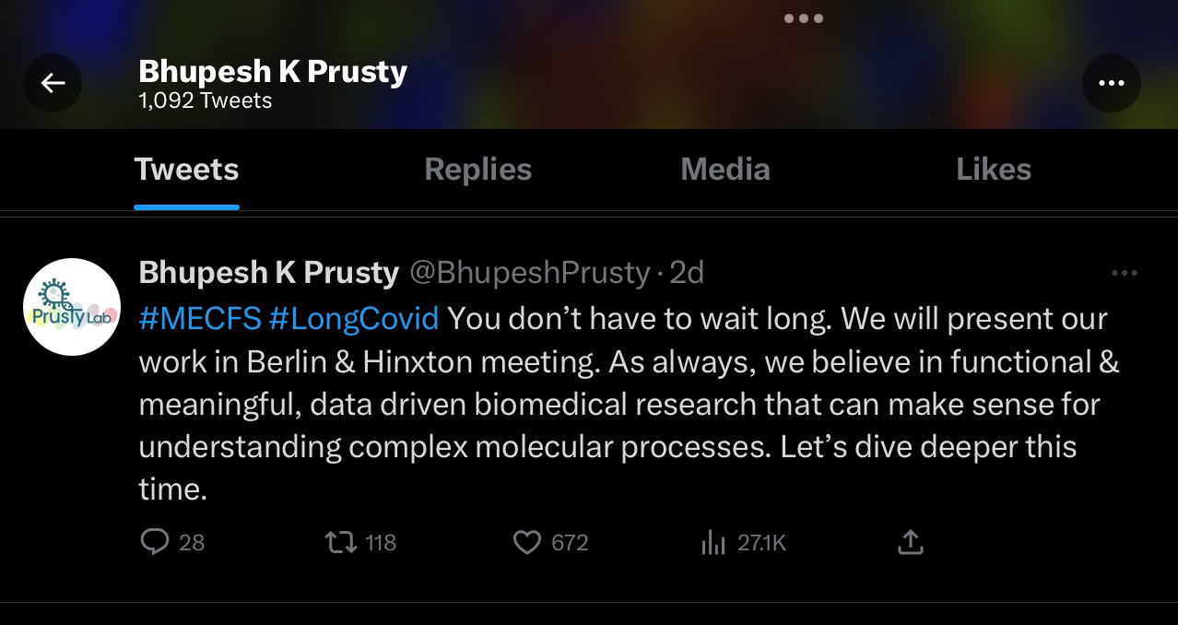1178x625 pixels.
Task: Open profile more options in header
Action: 1111,84
